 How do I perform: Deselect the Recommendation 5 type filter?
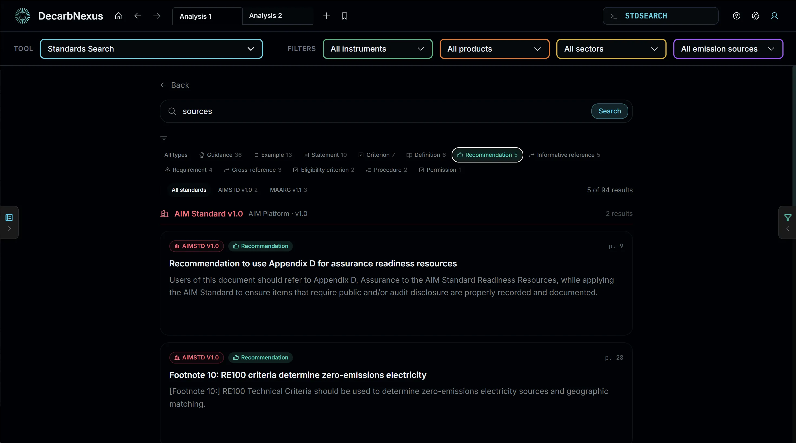(487, 155)
